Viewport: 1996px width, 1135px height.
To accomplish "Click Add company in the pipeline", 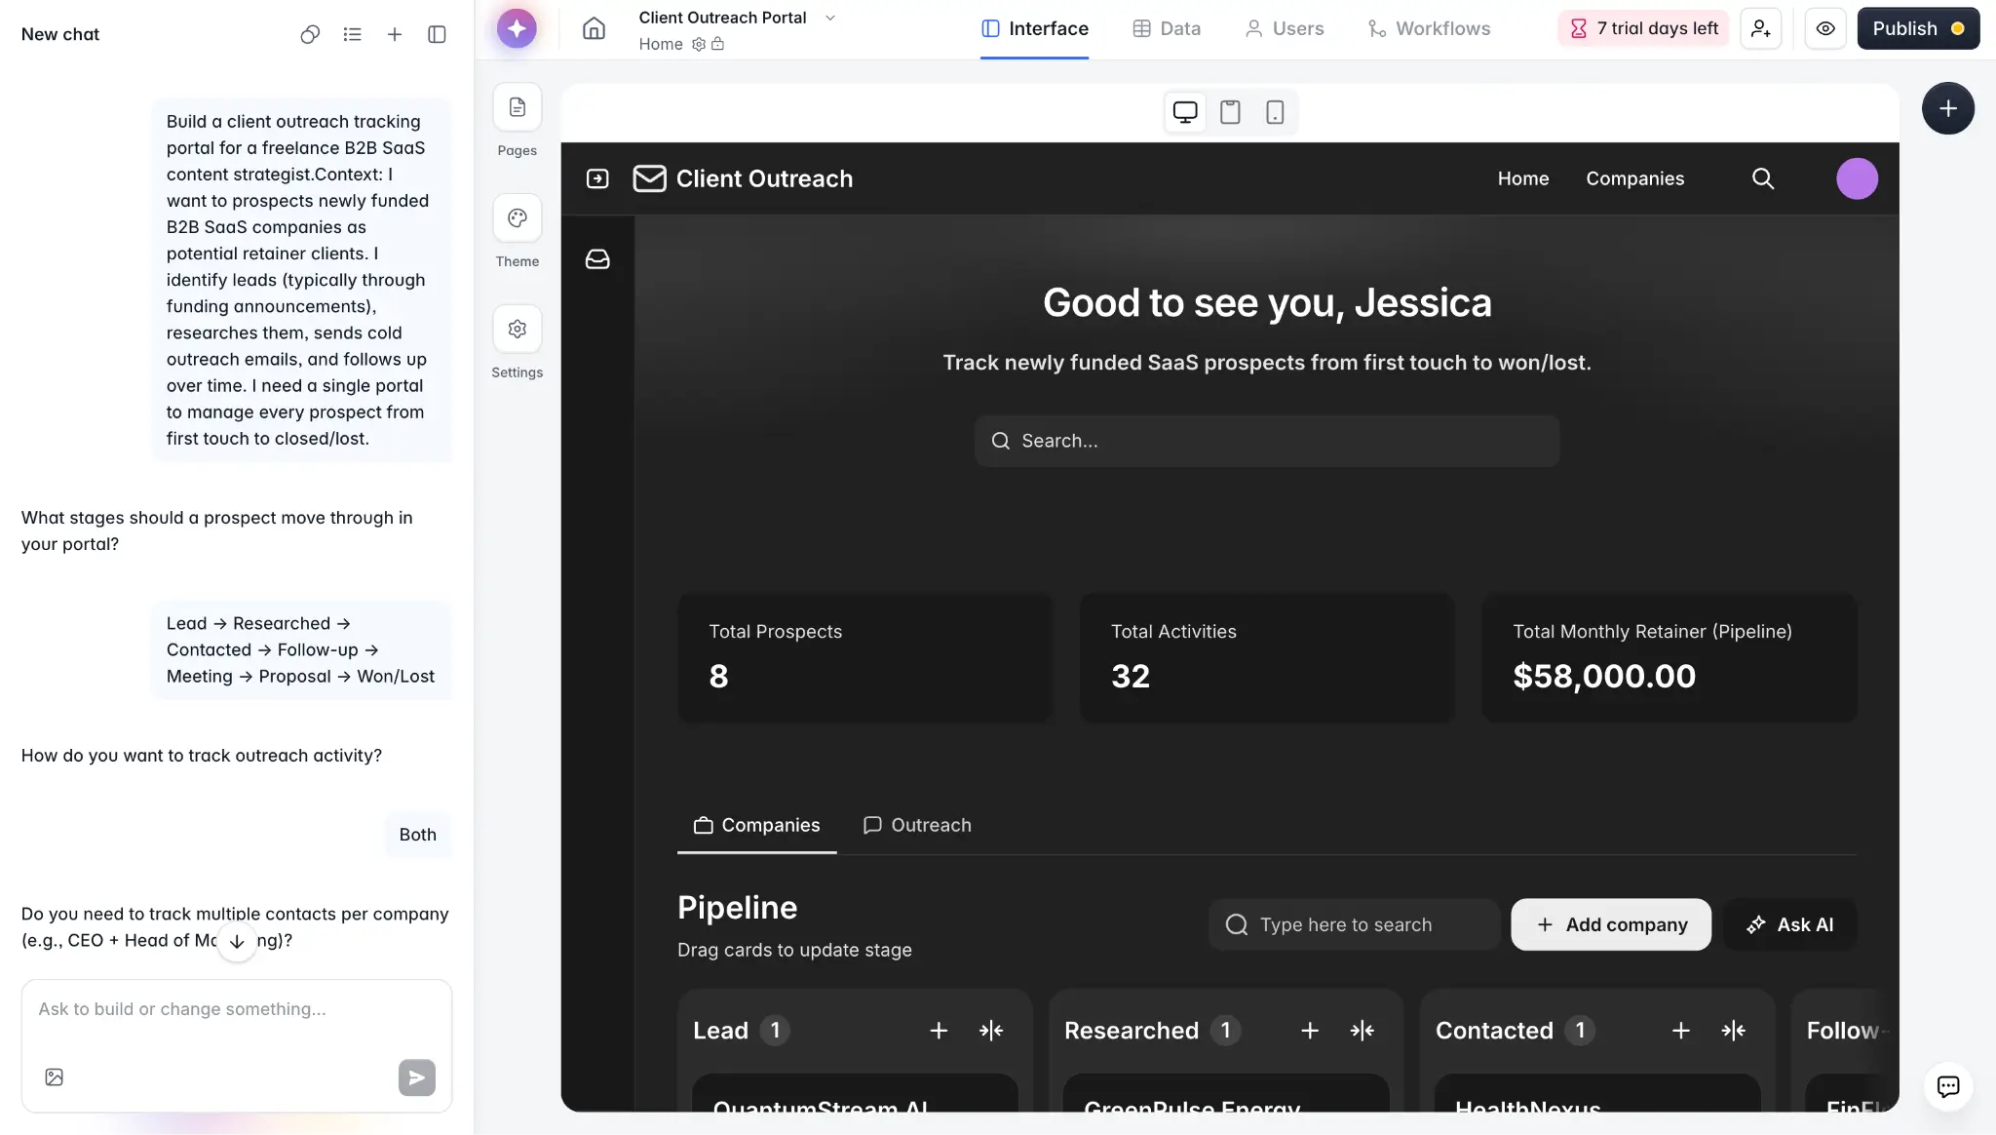I will [x=1609, y=924].
